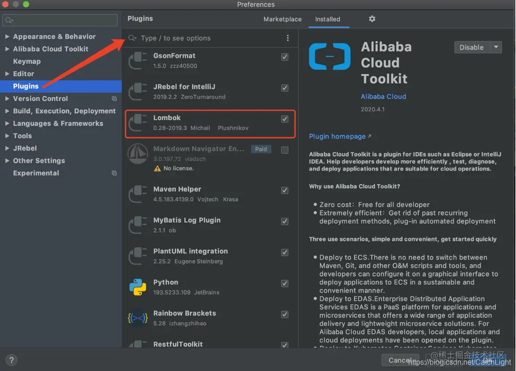The width and height of the screenshot is (516, 371).
Task: Uncheck the GsonFormat plugin checkbox
Action: 285,57
